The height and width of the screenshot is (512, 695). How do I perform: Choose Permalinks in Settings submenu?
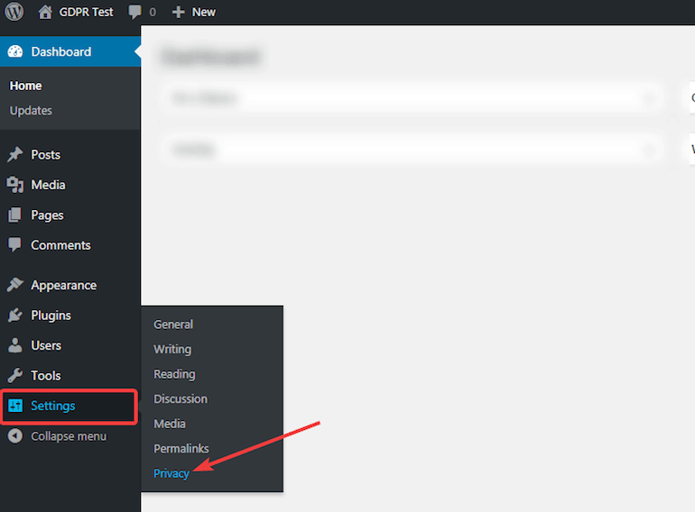point(181,448)
